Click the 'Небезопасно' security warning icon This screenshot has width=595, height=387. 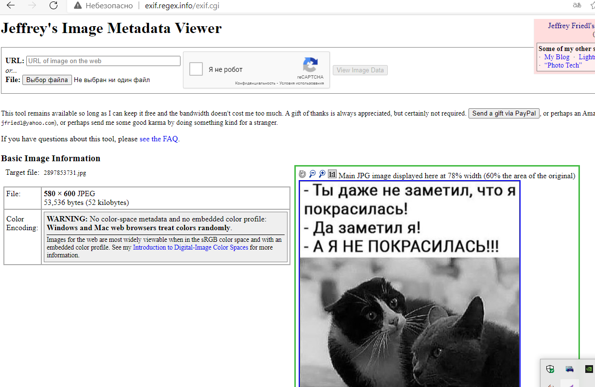[x=77, y=5]
